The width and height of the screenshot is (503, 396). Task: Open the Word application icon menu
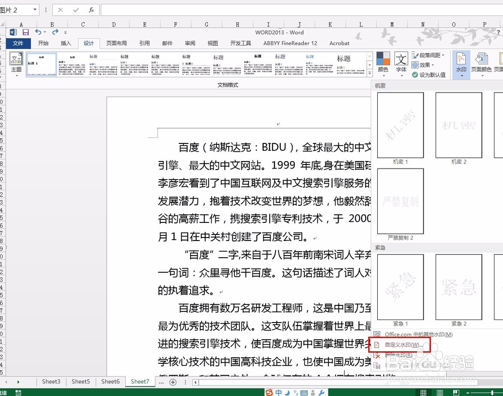click(x=13, y=32)
